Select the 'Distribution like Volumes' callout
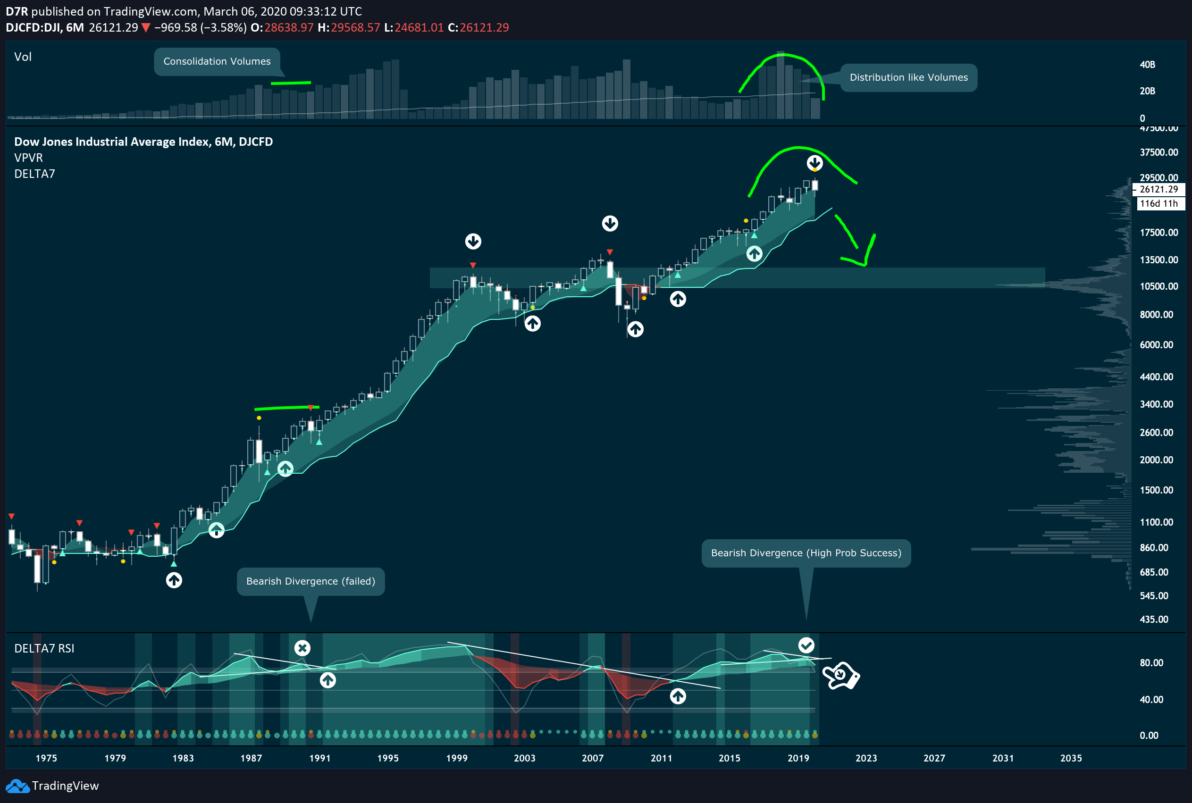The width and height of the screenshot is (1192, 803). pos(909,77)
